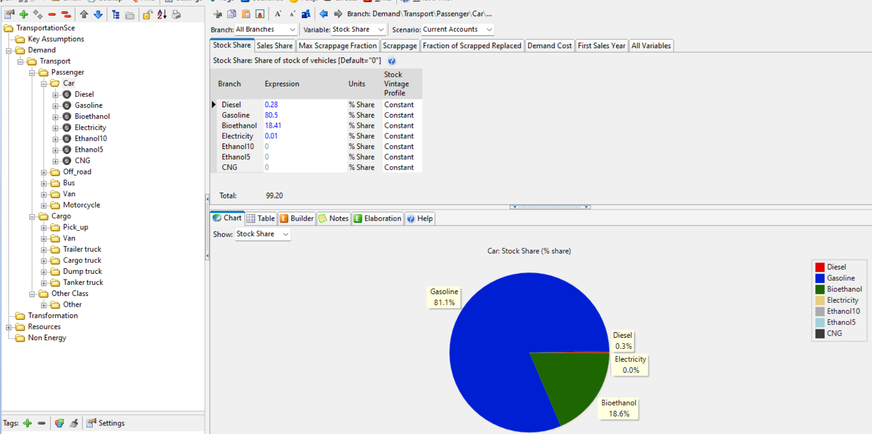Open the Elaboration tab
This screenshot has width=872, height=434.
pos(377,218)
